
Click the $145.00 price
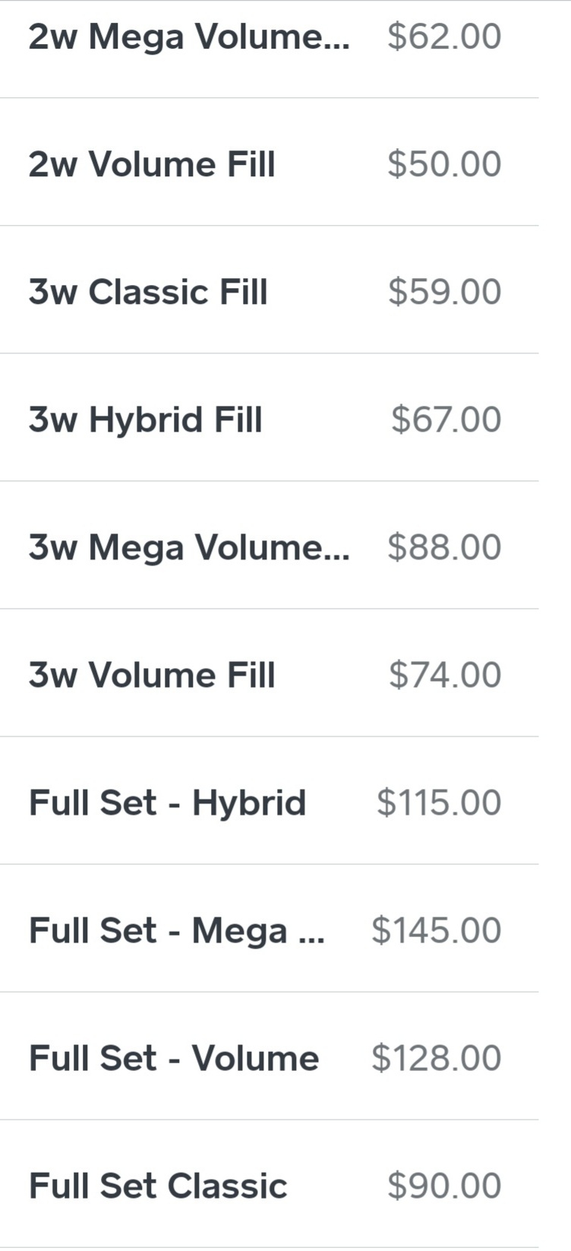[x=437, y=930]
